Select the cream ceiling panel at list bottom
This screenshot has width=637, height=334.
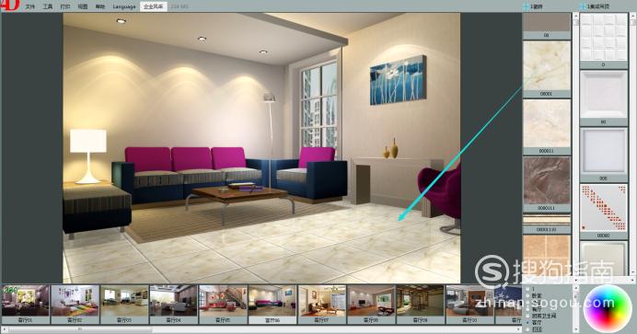(x=603, y=259)
